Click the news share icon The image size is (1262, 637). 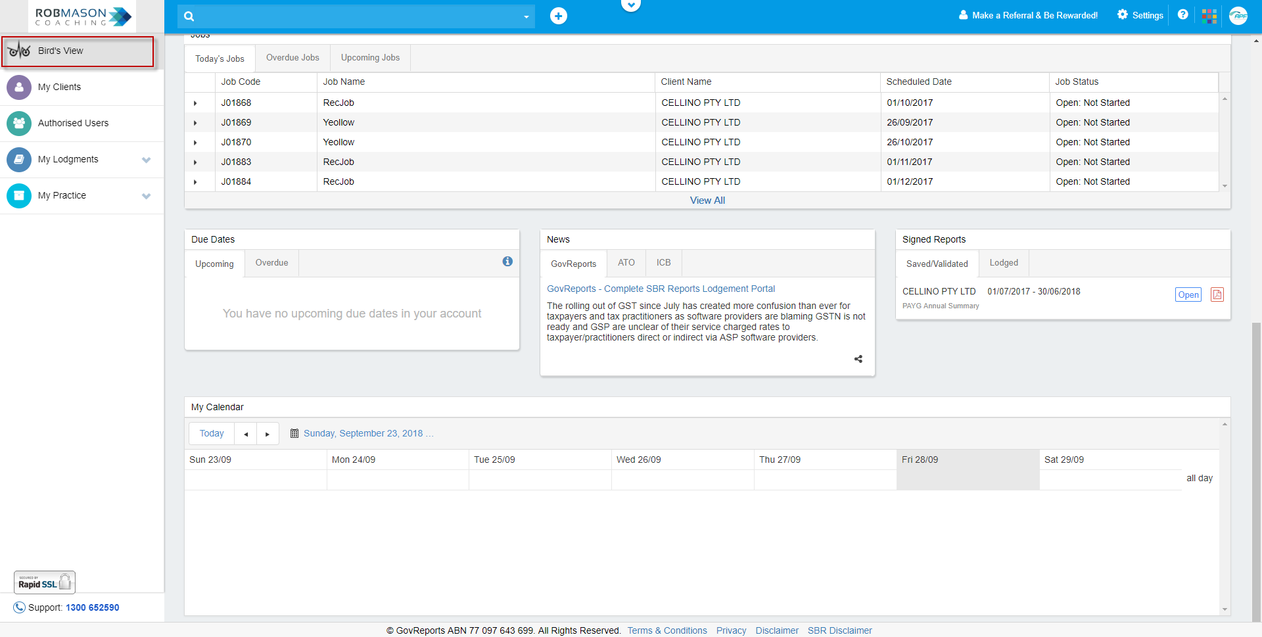click(858, 359)
